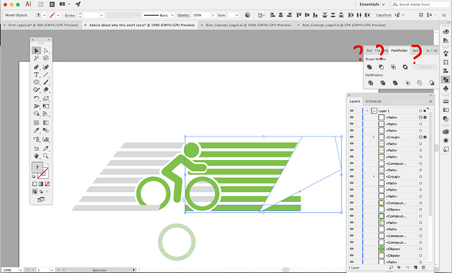Select the Hand tool

pyautogui.click(x=36, y=156)
